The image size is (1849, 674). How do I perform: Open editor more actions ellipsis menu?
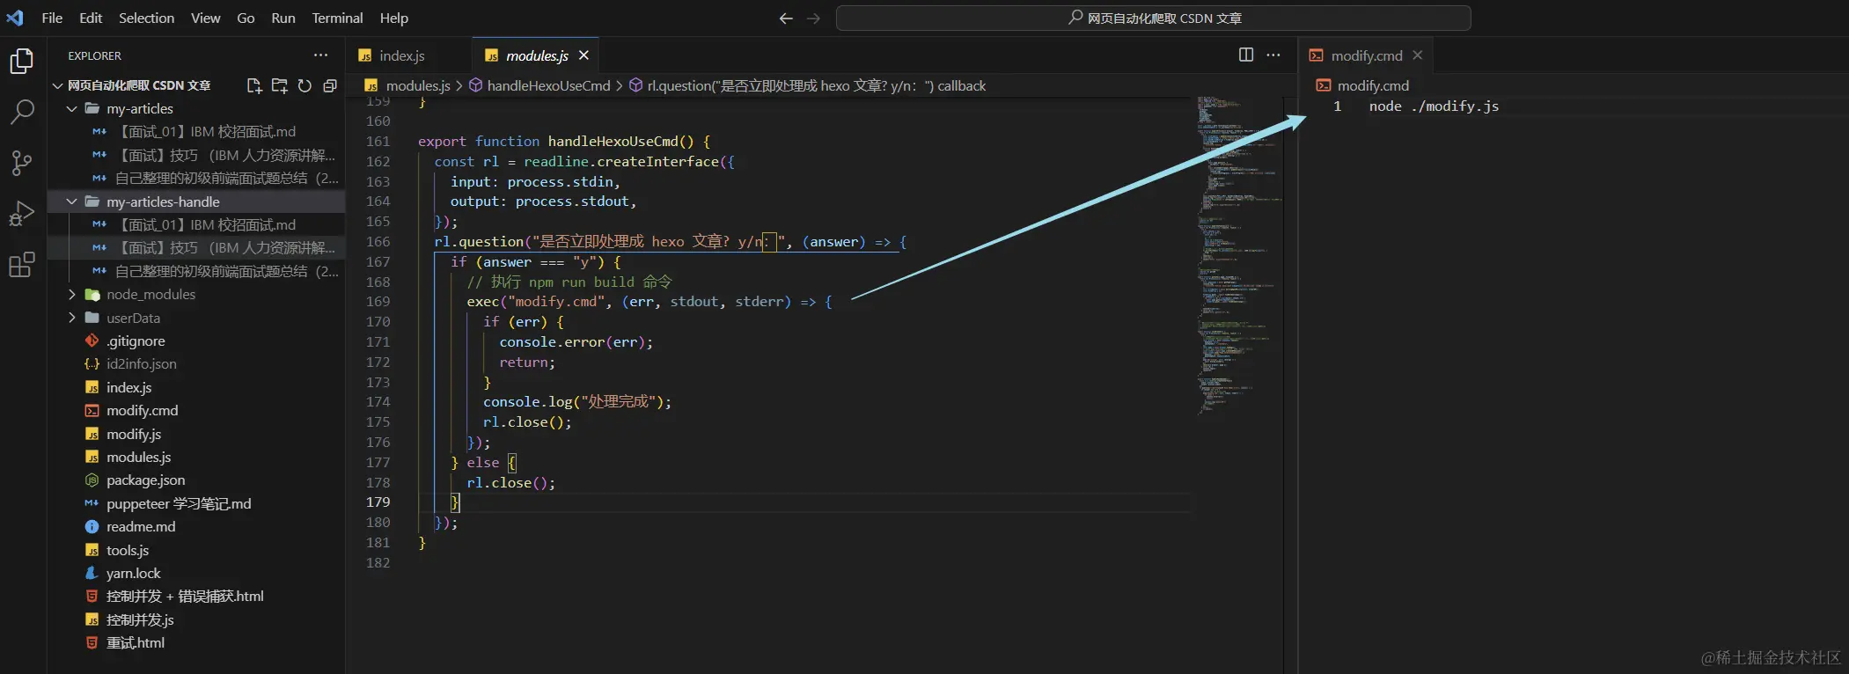click(x=1273, y=55)
